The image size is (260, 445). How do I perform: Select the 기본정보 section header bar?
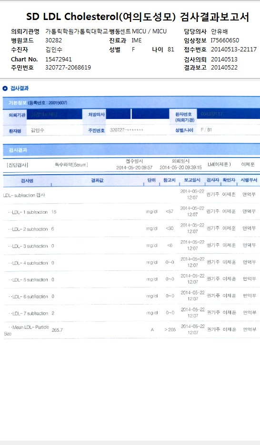point(131,102)
